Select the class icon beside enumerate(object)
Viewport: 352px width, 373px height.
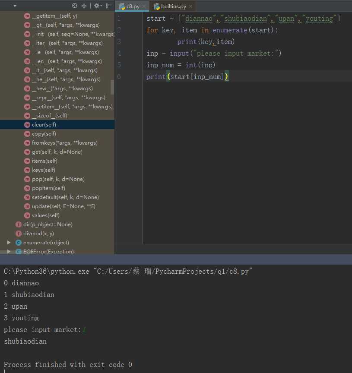click(19, 243)
